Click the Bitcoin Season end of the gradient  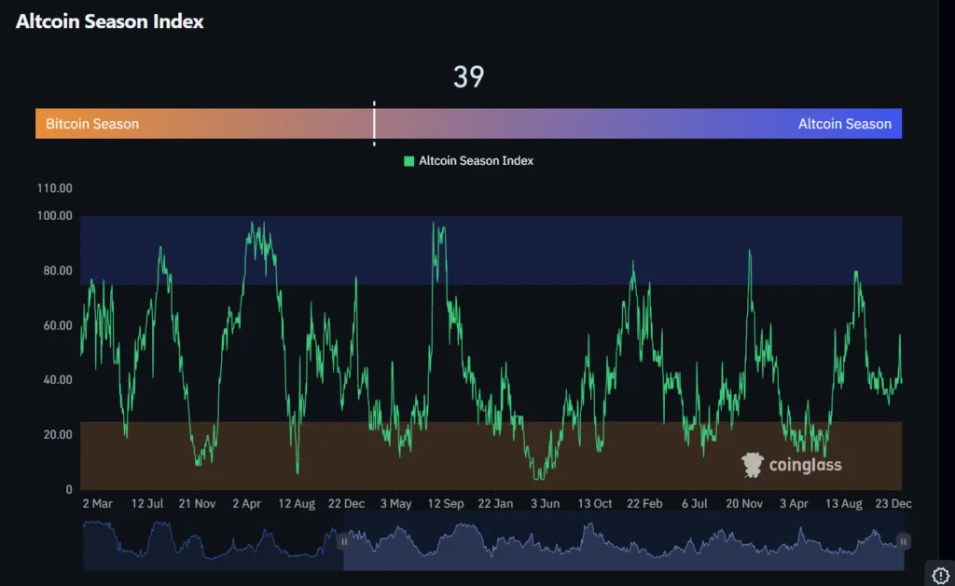(91, 123)
